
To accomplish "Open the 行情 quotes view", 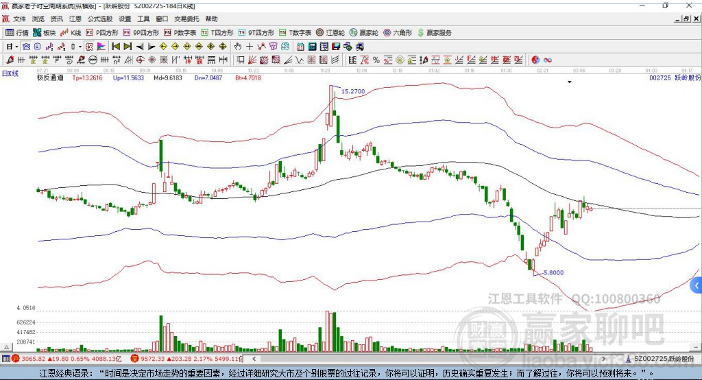I will tap(17, 33).
